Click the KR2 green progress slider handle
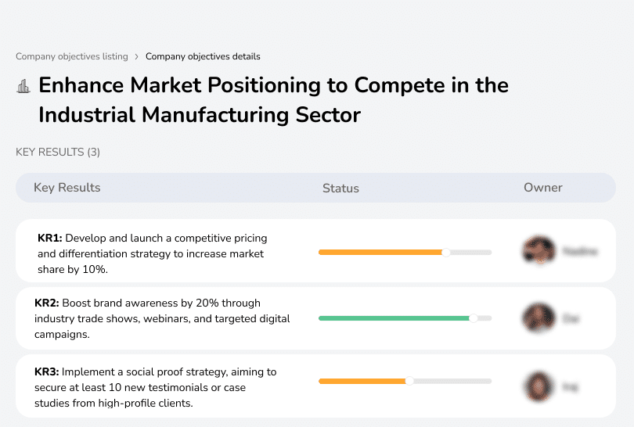The image size is (634, 427). pyautogui.click(x=473, y=318)
